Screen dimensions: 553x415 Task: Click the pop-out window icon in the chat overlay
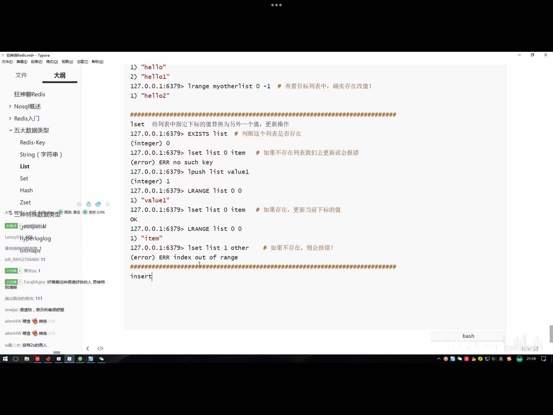point(98,204)
